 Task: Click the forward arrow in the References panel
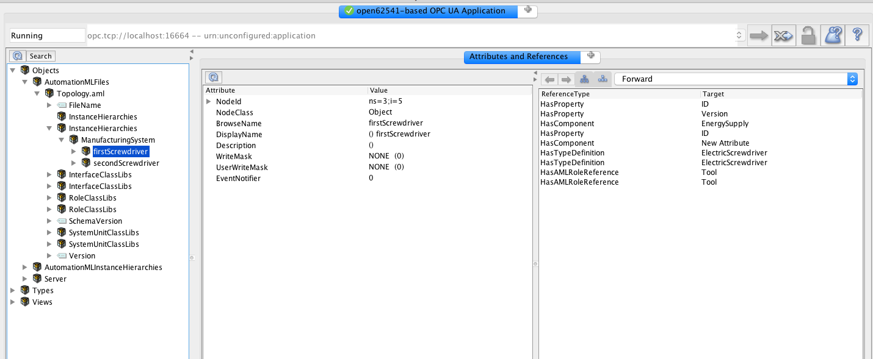[565, 79]
